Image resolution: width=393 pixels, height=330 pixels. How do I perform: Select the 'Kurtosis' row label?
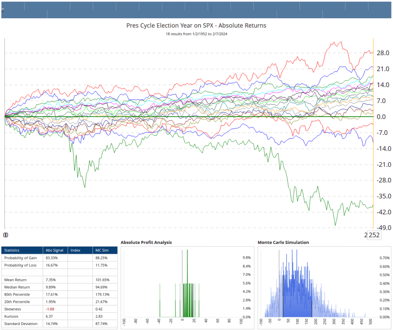11,316
